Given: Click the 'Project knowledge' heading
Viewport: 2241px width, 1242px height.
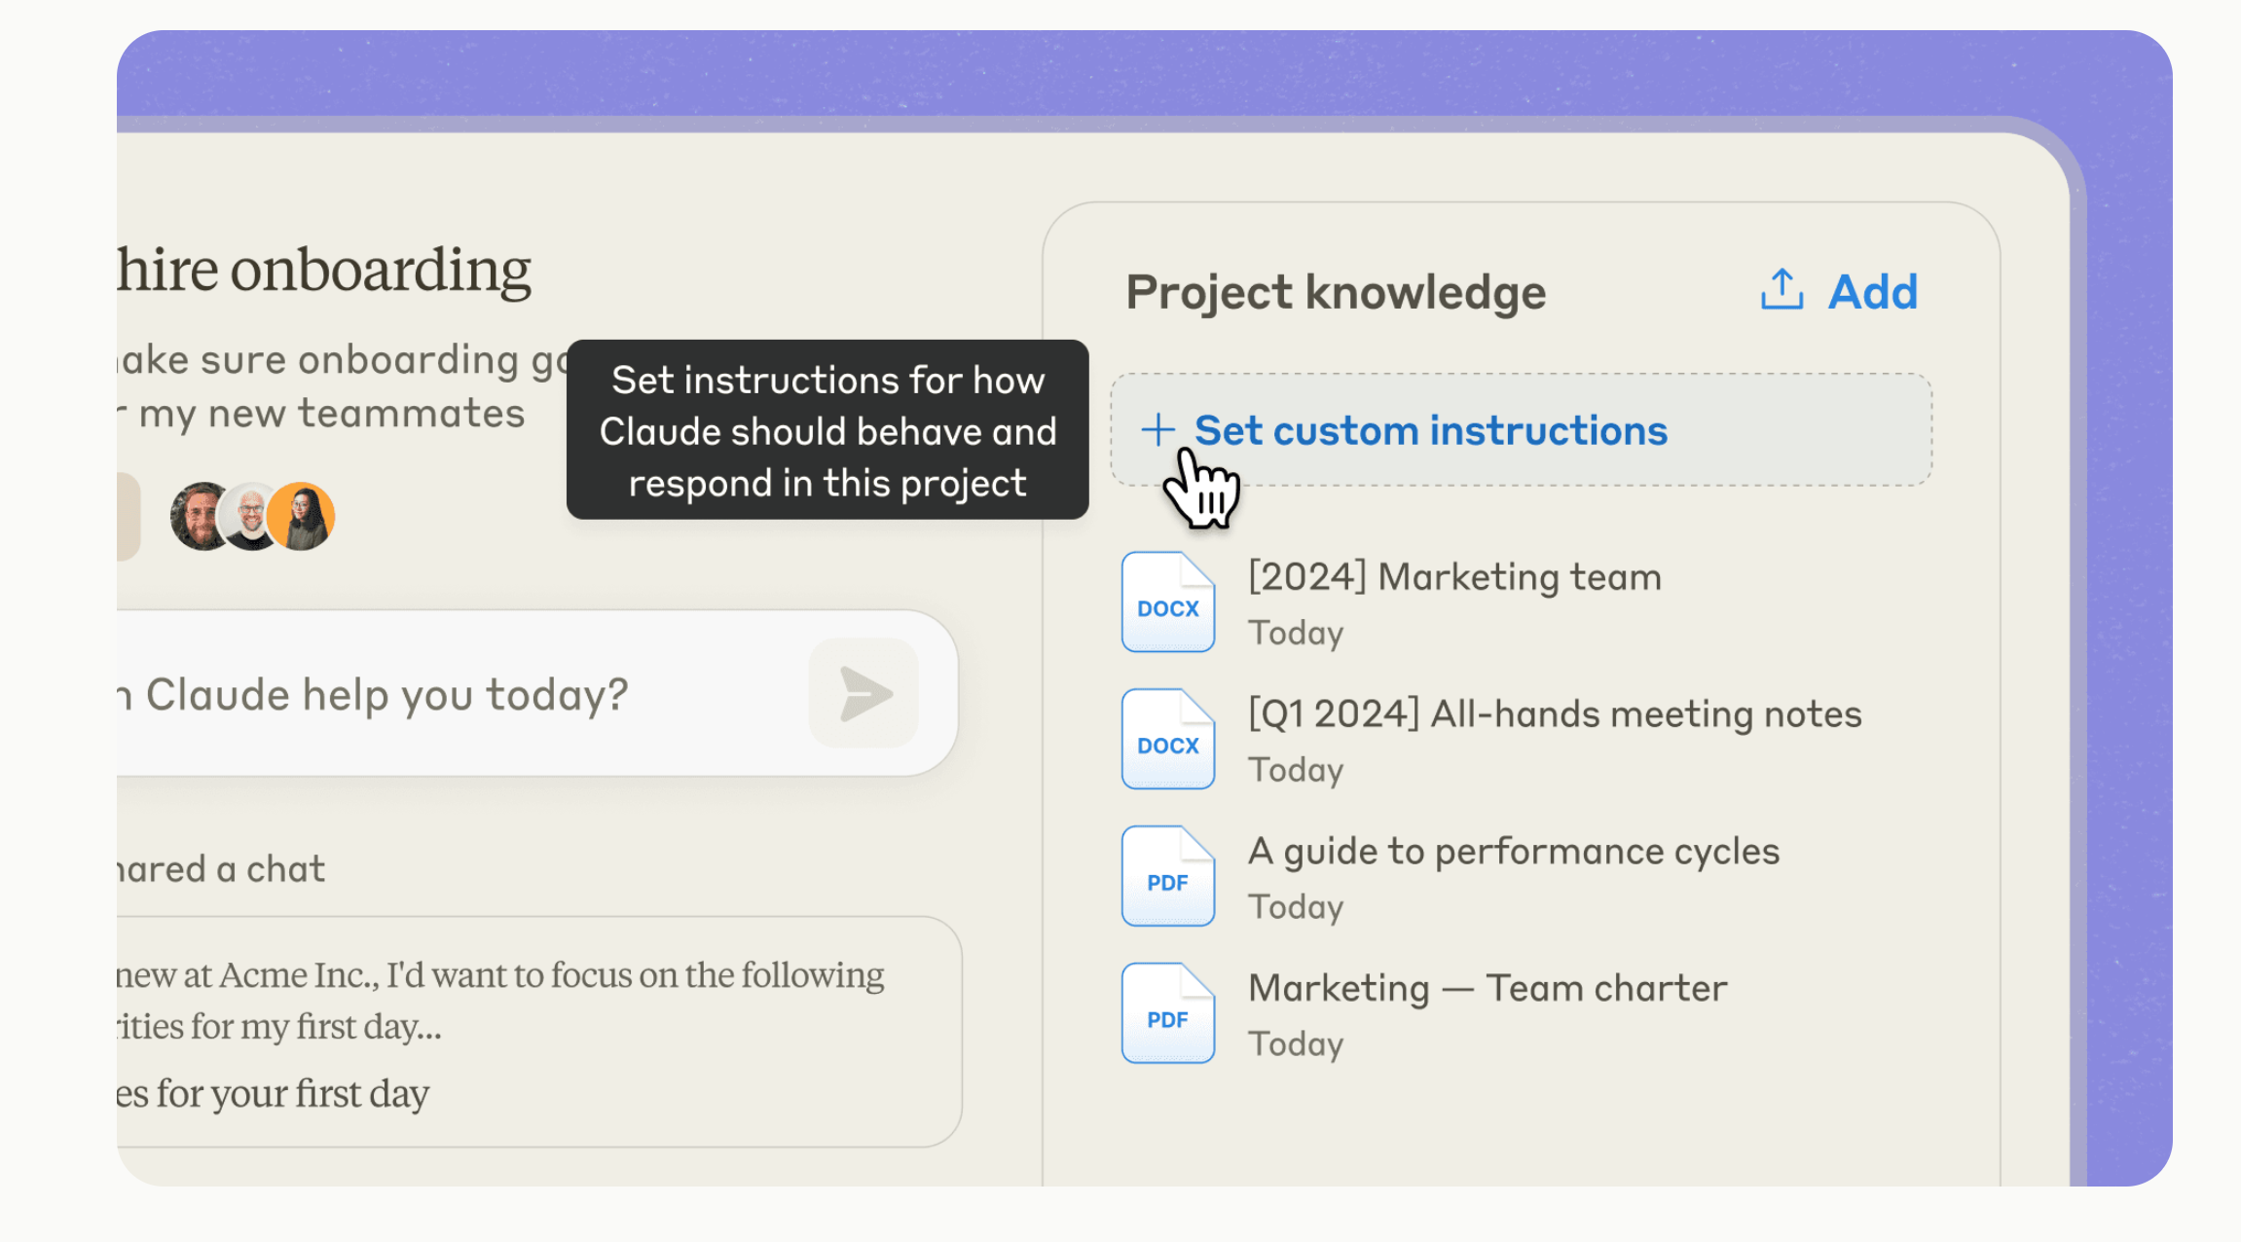Looking at the screenshot, I should pyautogui.click(x=1336, y=292).
